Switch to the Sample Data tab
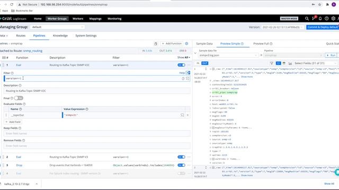The image size is (339, 190). 204,44
